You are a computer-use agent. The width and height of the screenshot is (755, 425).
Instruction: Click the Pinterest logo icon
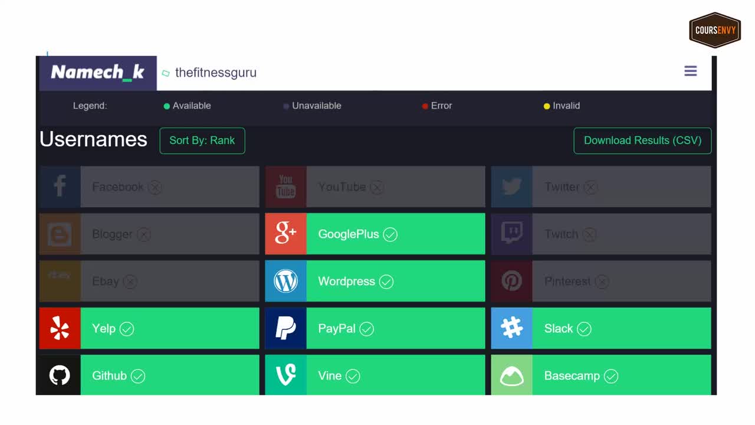click(511, 281)
